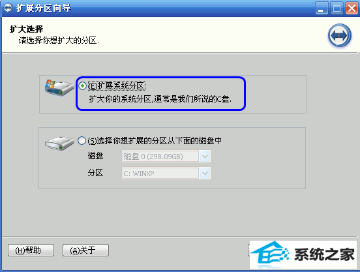Open the 磁盘 0 (298.09GB) combo box
The width and height of the screenshot is (360, 272).
click(x=166, y=157)
